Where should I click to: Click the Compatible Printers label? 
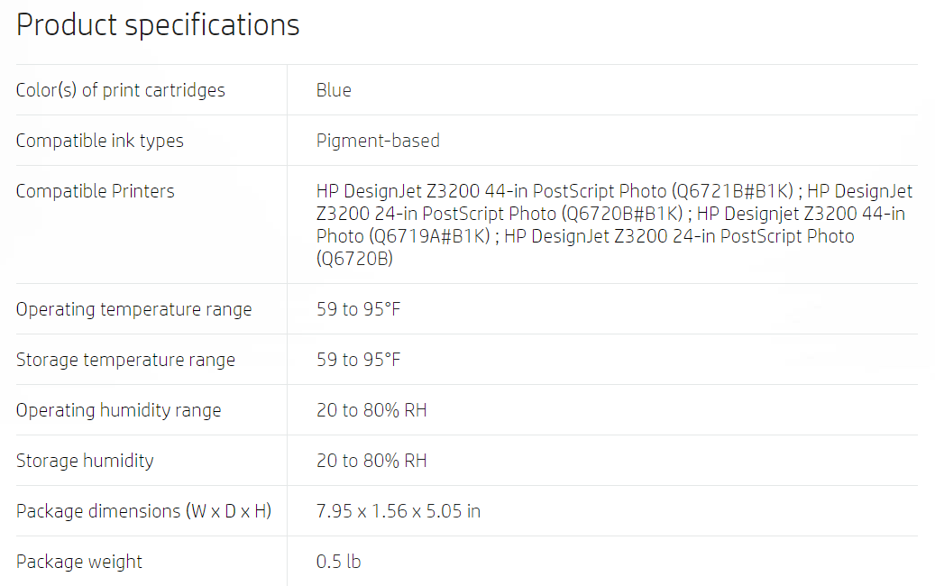pos(95,191)
